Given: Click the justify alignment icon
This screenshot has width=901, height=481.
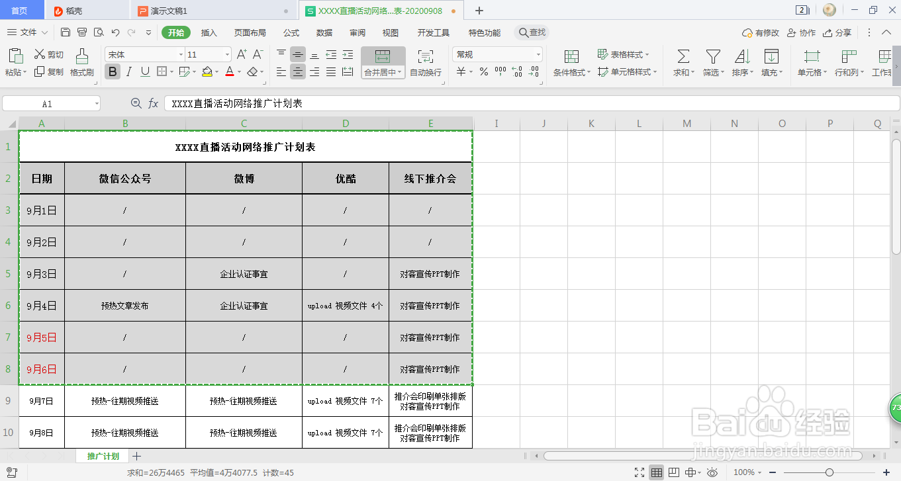Looking at the screenshot, I should click(331, 72).
